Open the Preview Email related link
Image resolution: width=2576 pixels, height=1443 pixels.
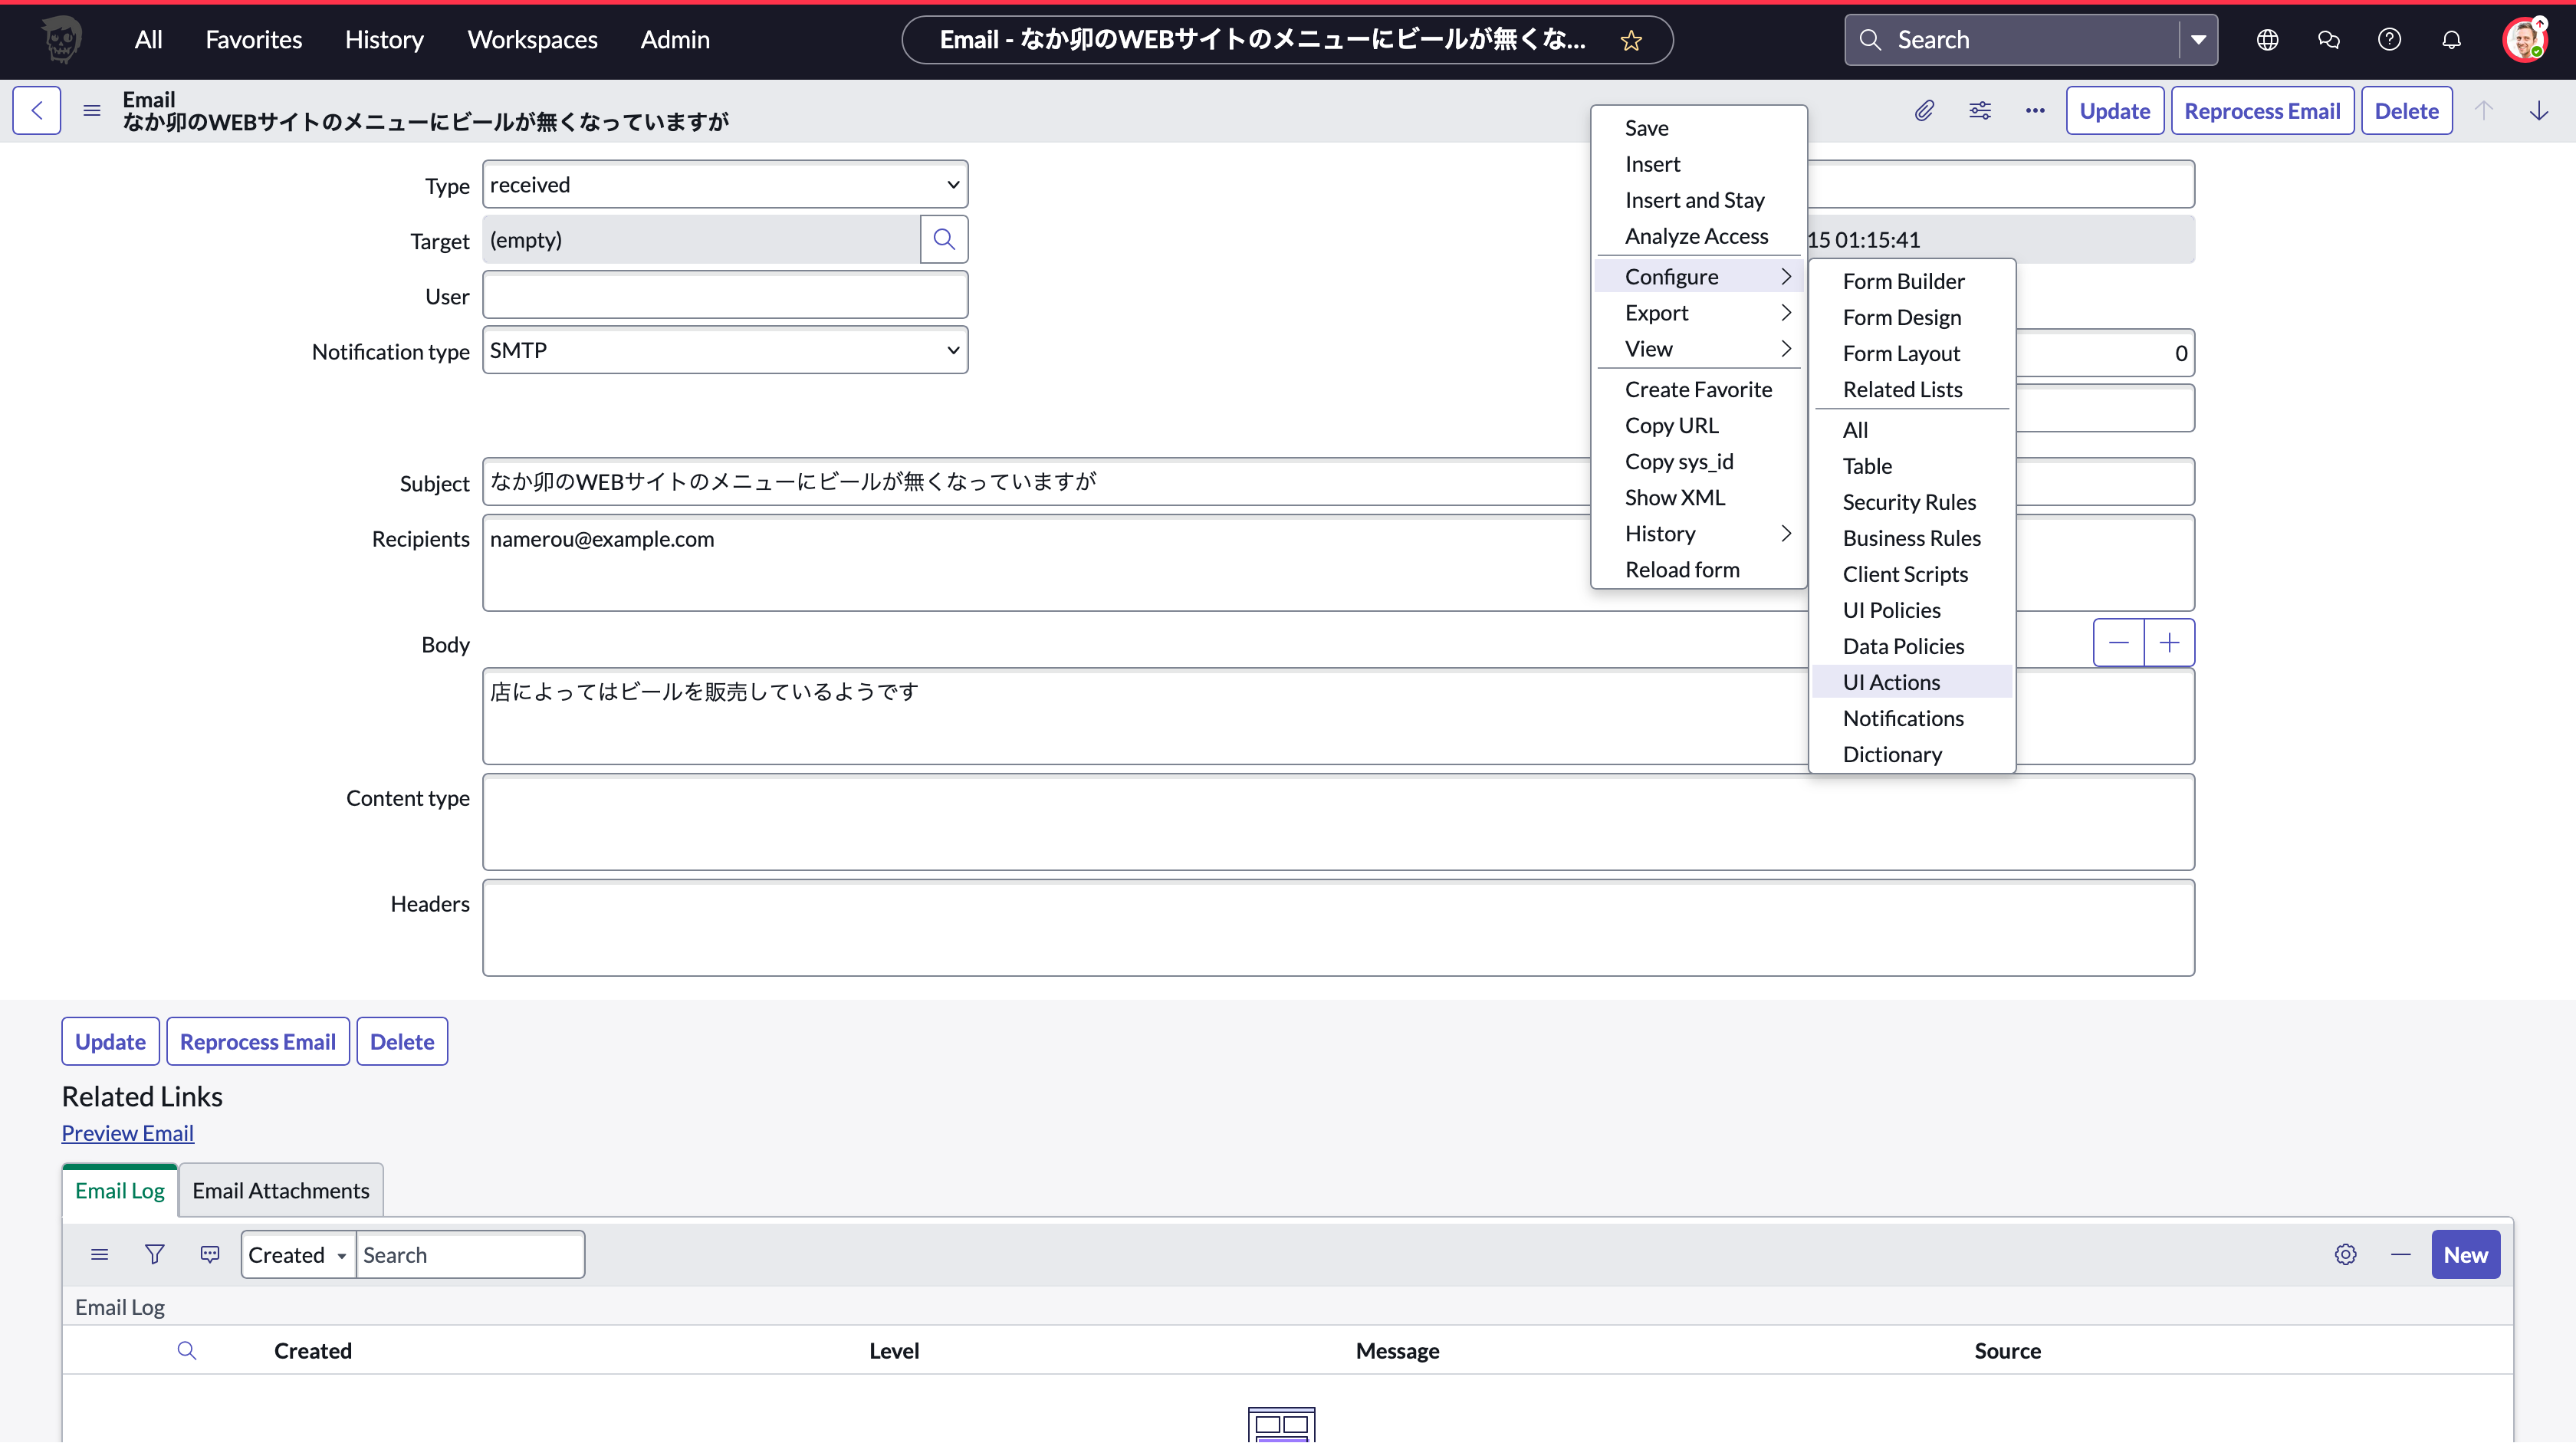coord(128,1133)
